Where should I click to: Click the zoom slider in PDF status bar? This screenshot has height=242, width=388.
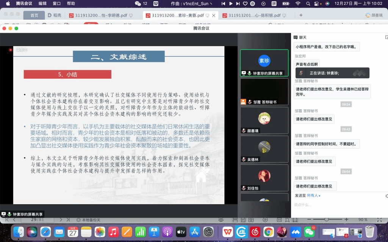point(326,220)
